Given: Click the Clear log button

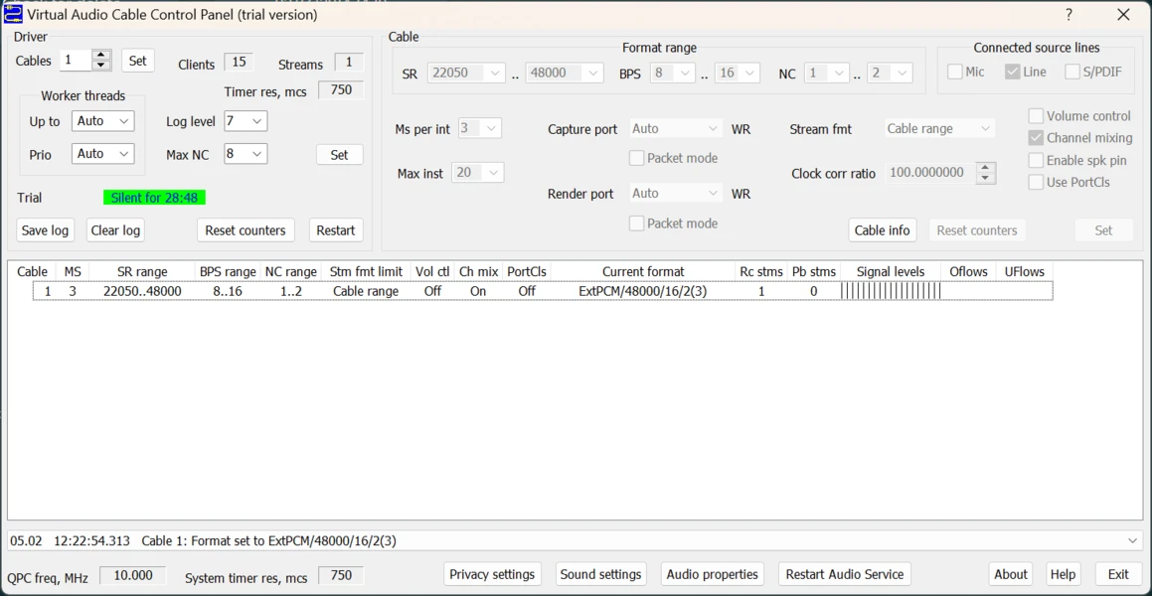Looking at the screenshot, I should click(x=115, y=229).
